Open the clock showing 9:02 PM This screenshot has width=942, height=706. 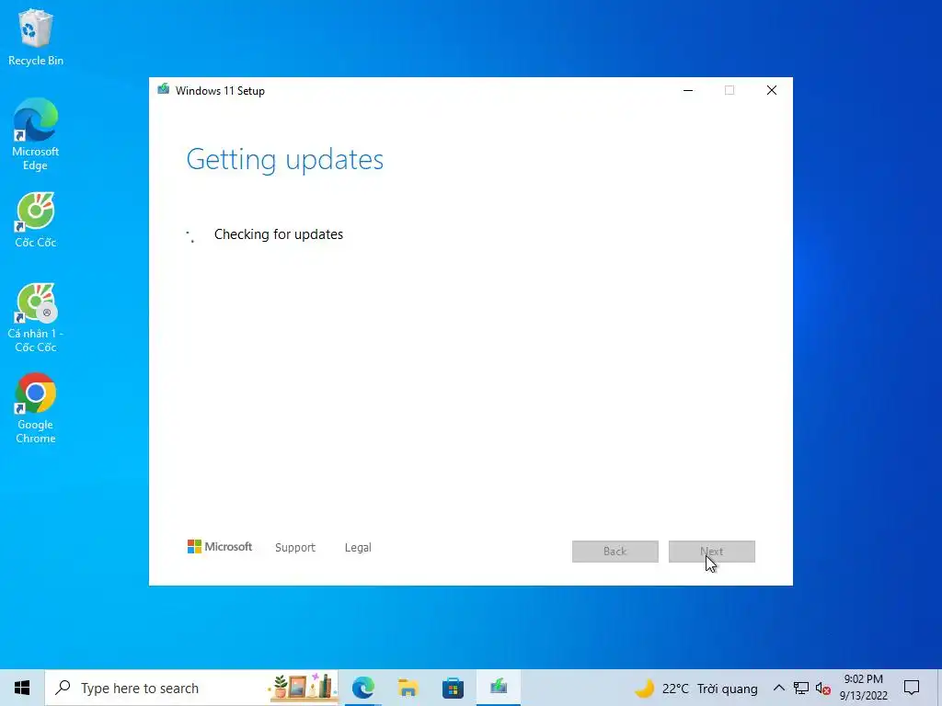863,688
